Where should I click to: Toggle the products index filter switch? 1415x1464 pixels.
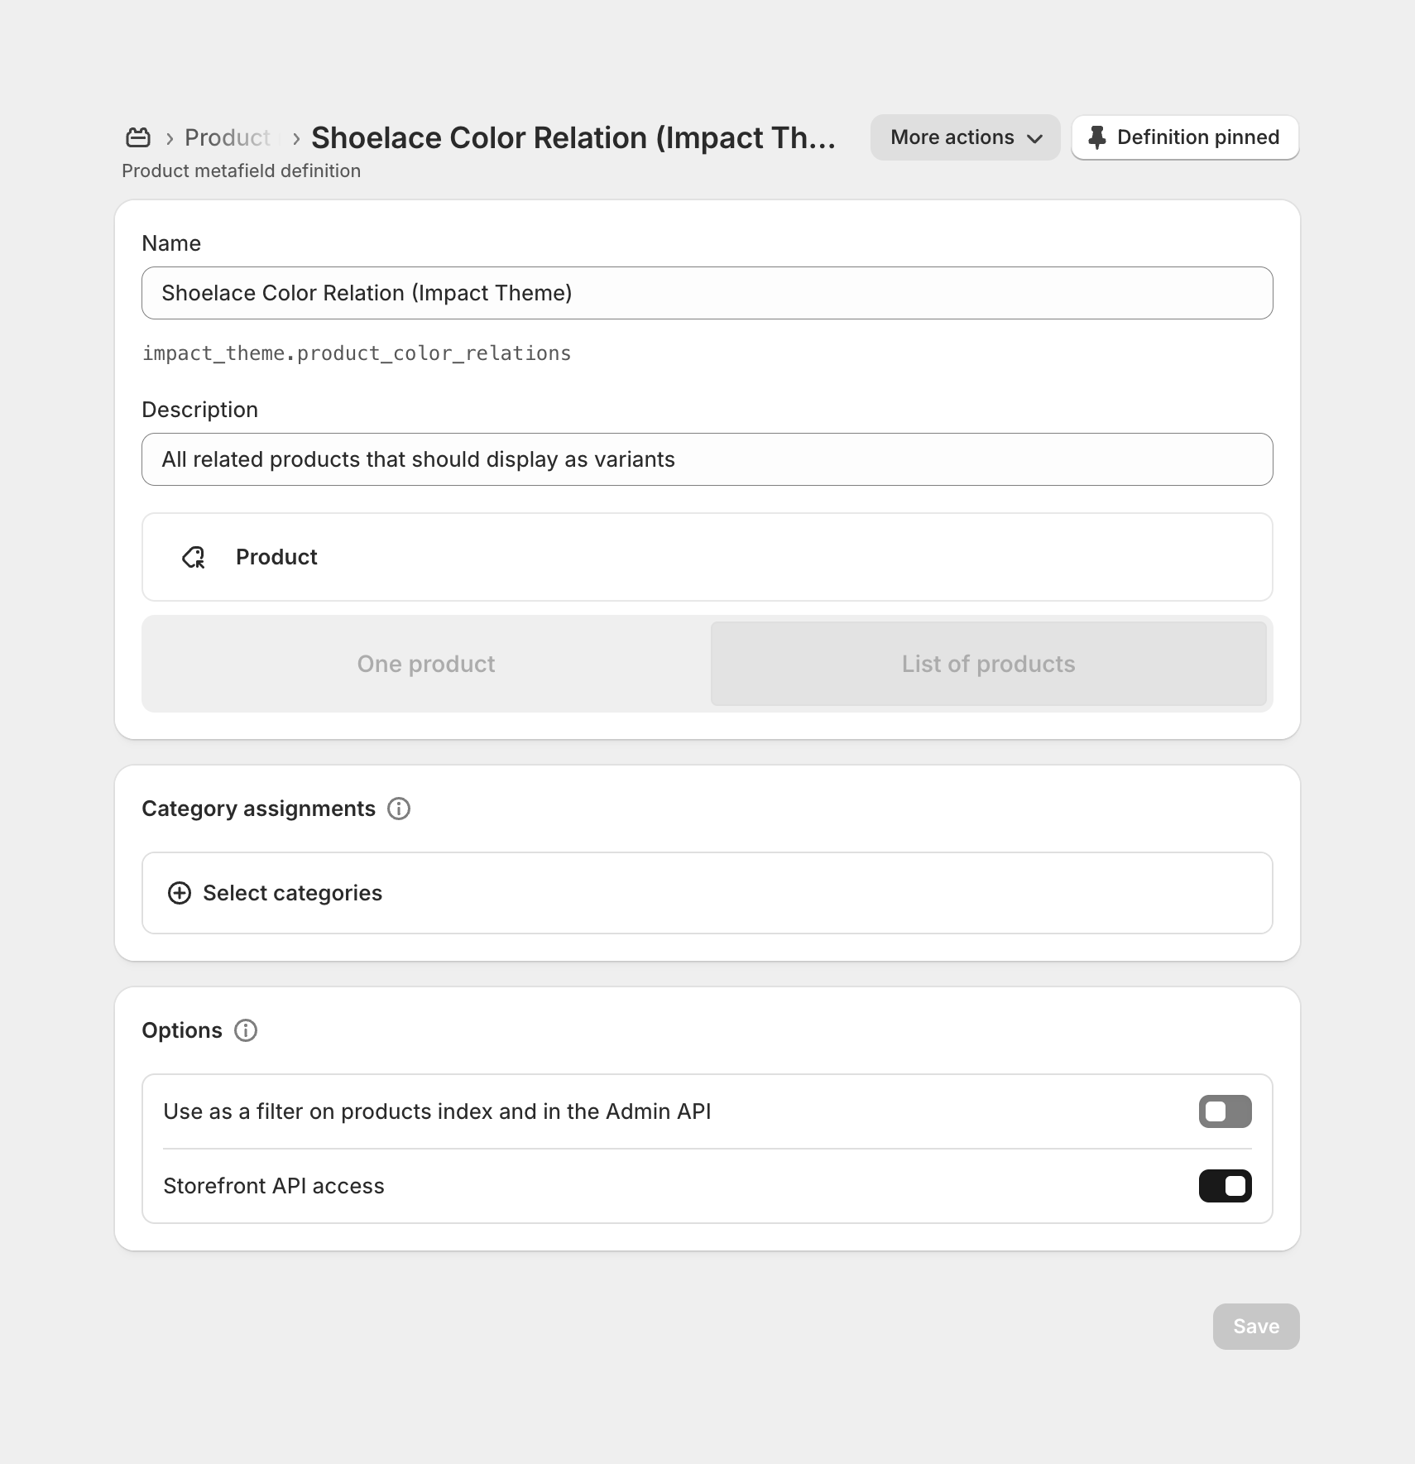click(1225, 1111)
